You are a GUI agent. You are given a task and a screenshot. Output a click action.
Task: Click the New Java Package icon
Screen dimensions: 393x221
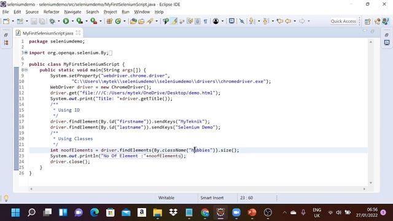tap(109, 21)
